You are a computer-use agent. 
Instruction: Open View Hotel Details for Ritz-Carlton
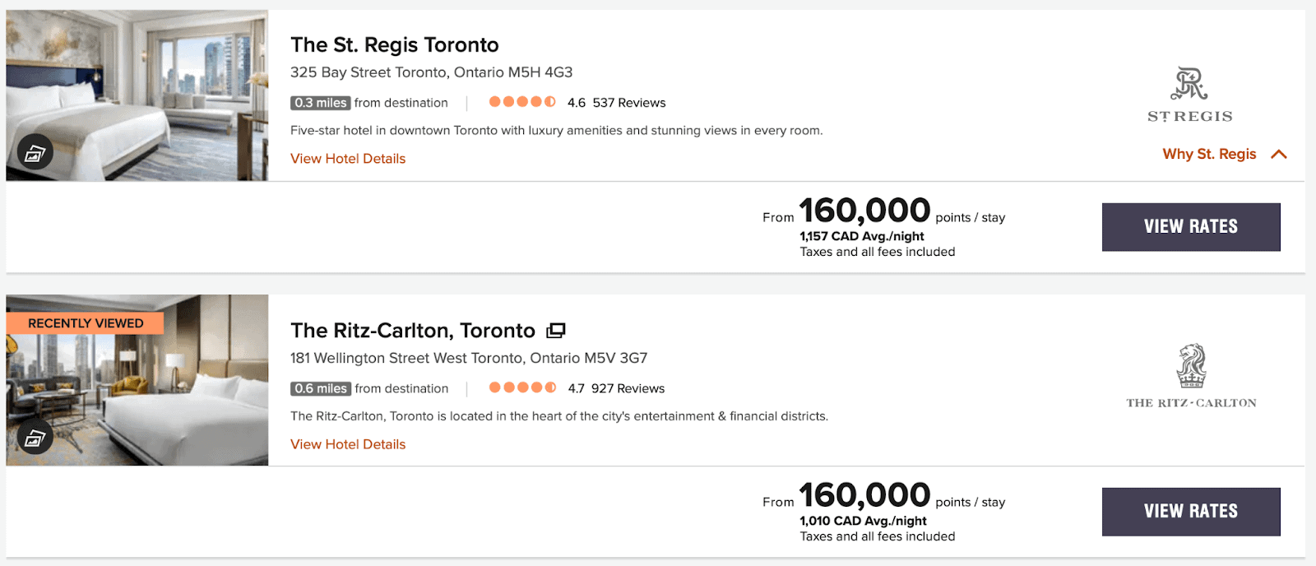(x=347, y=443)
